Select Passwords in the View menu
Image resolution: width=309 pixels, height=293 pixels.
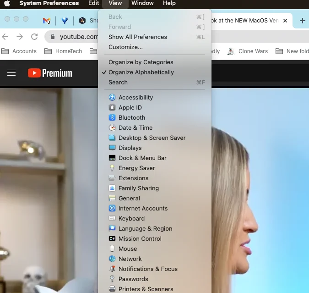click(x=155, y=279)
